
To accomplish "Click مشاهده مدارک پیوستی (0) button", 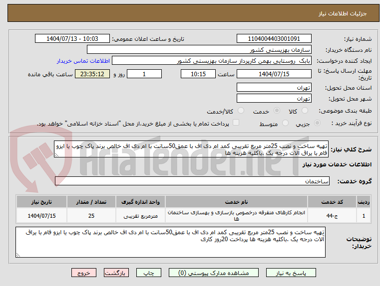I will [x=214, y=273].
